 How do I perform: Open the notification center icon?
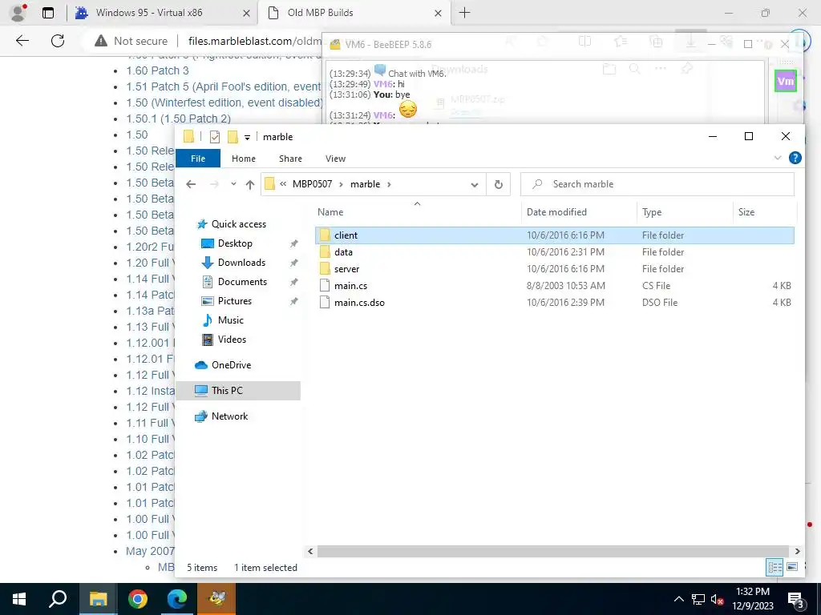(795, 600)
